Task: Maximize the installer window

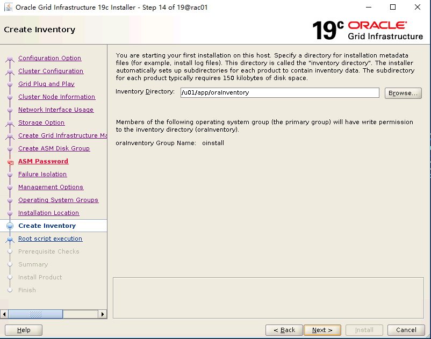Action: [x=393, y=7]
